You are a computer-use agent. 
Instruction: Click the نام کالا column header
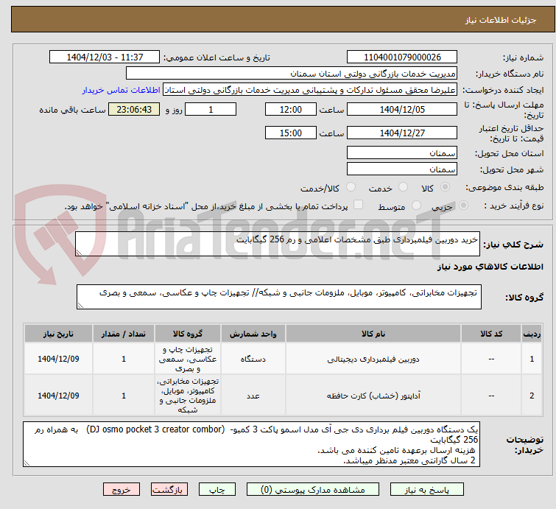coord(373,334)
